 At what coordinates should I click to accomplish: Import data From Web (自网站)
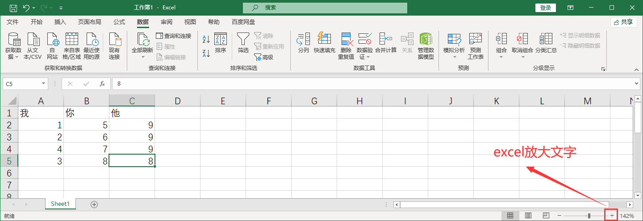coord(52,46)
